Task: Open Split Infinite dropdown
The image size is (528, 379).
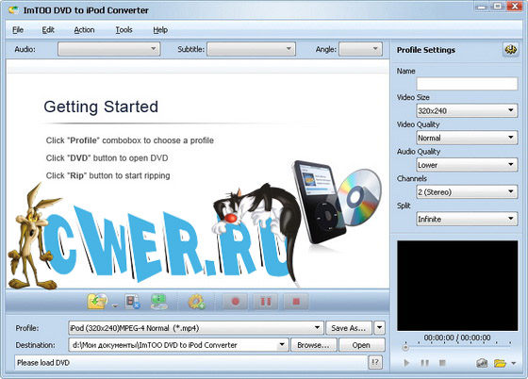Action: 467,219
